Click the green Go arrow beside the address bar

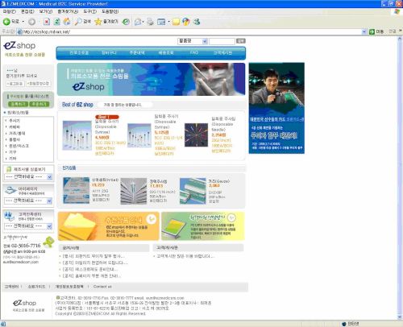372,31
